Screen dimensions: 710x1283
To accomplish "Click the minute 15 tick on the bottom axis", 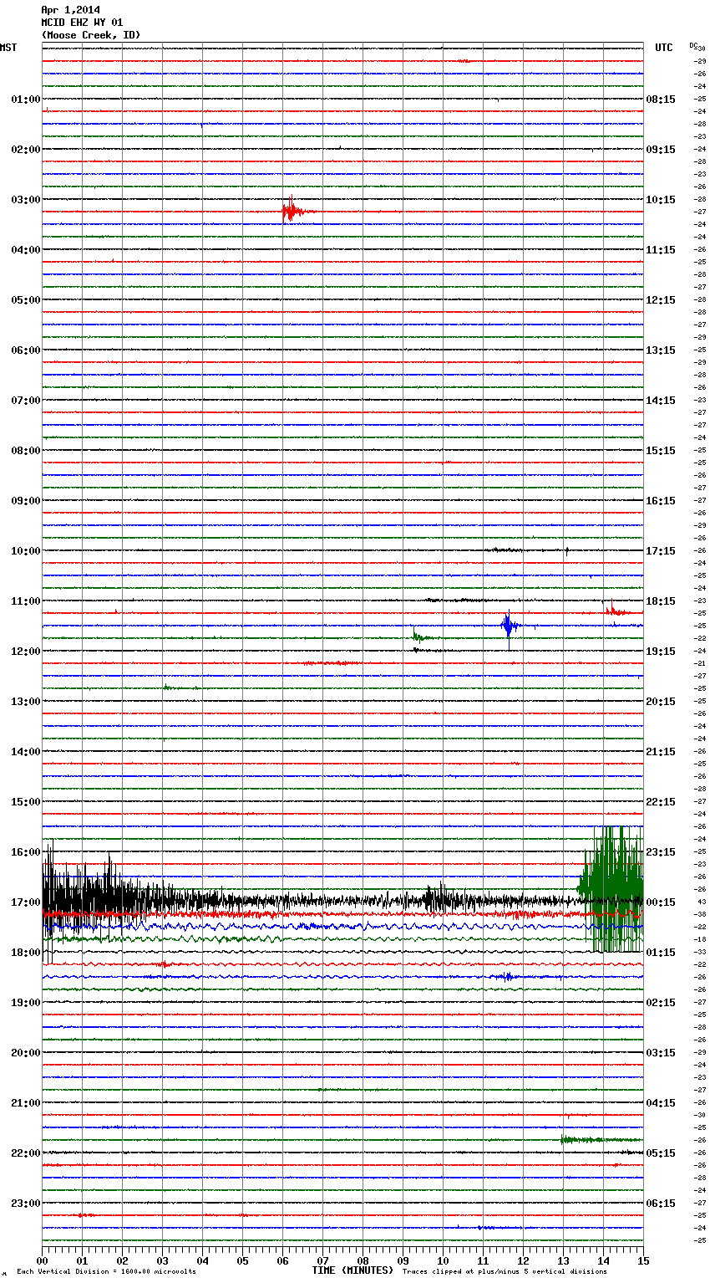I will pos(642,1260).
